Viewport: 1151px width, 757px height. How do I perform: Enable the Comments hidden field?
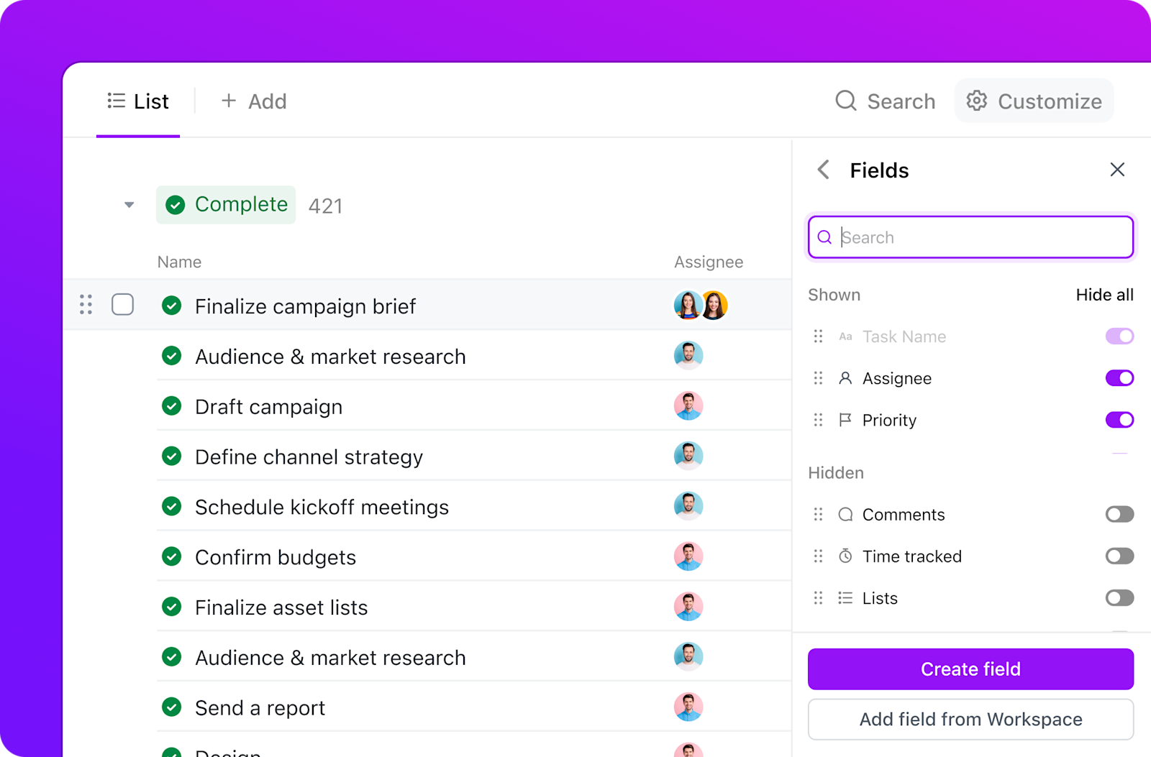1119,514
